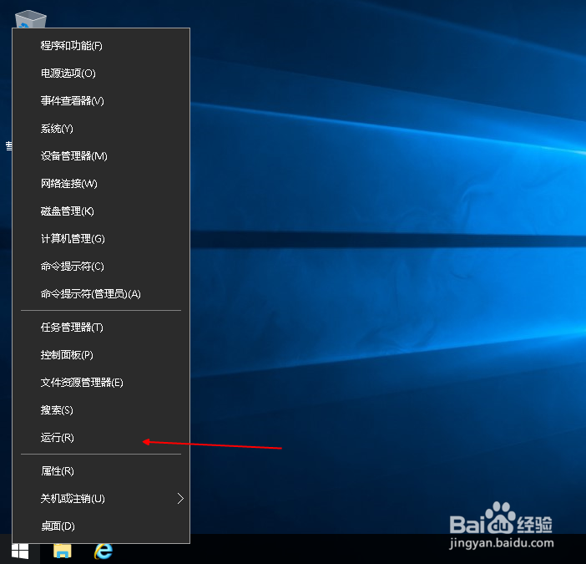Open 网络连接(W)
586x564 pixels.
[101, 184]
